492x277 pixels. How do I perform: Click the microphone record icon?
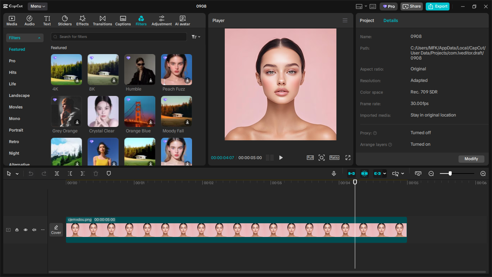click(334, 173)
